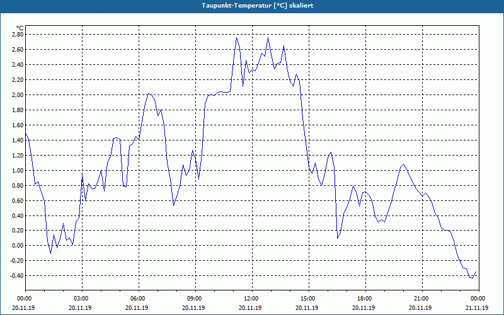Click the '0,60' y-axis label
The image size is (504, 315).
[18, 200]
